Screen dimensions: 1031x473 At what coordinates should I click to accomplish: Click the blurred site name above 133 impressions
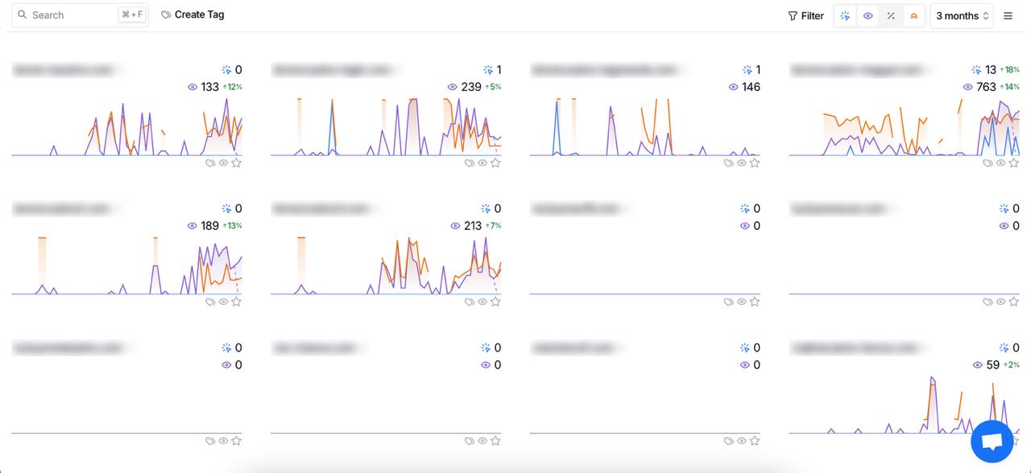63,71
